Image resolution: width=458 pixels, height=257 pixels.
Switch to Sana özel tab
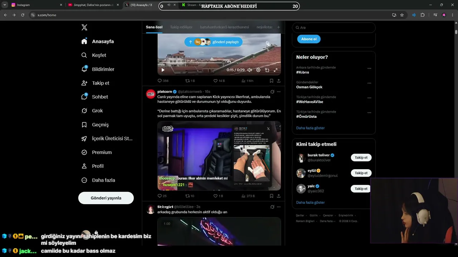tap(154, 27)
